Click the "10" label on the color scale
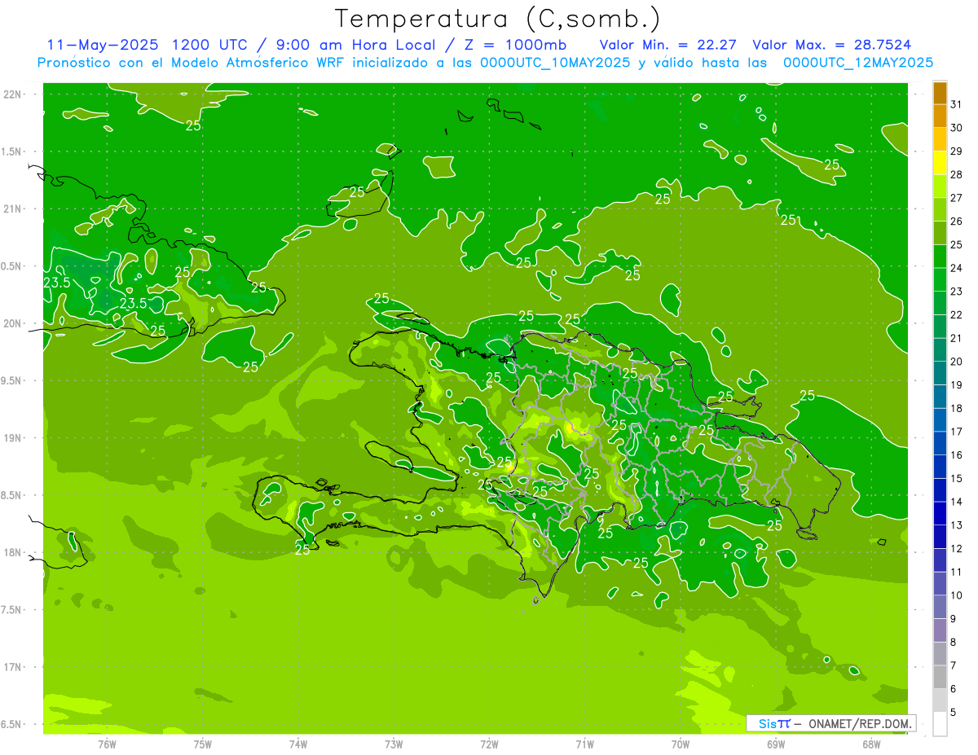The image size is (978, 755). point(957,595)
